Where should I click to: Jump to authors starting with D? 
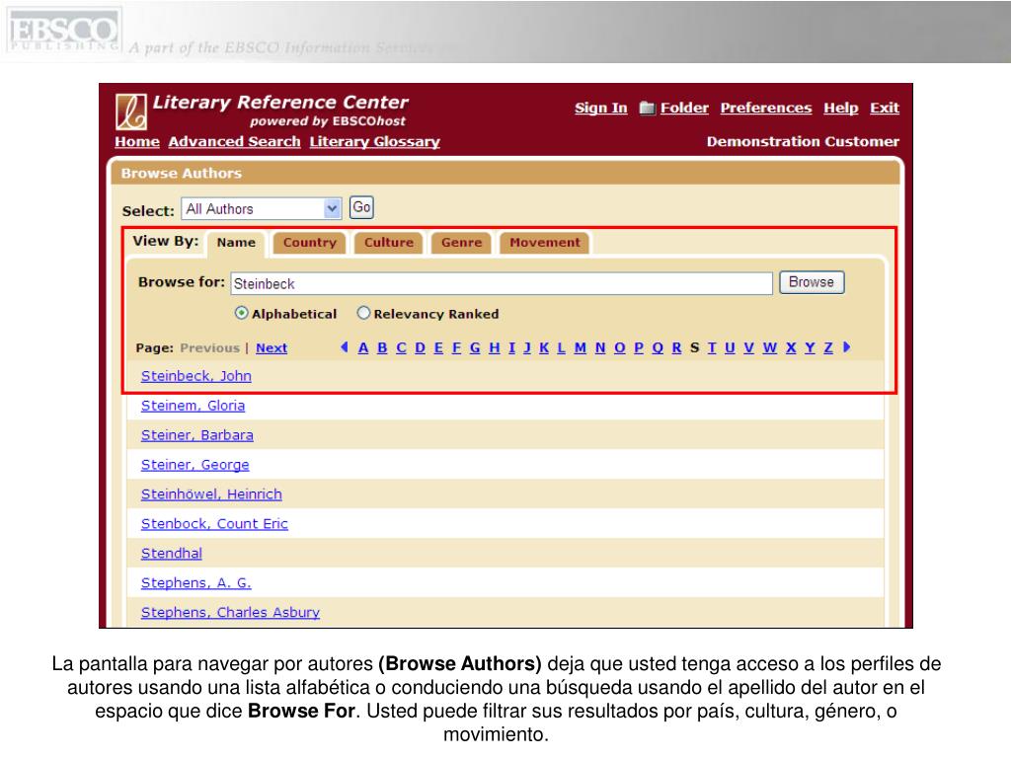click(421, 348)
